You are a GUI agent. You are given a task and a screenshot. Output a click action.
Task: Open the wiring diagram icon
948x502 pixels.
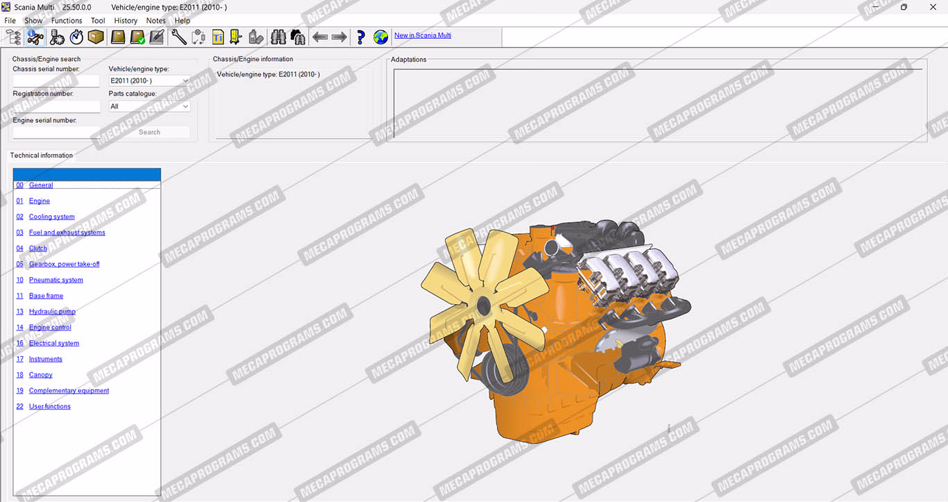198,37
